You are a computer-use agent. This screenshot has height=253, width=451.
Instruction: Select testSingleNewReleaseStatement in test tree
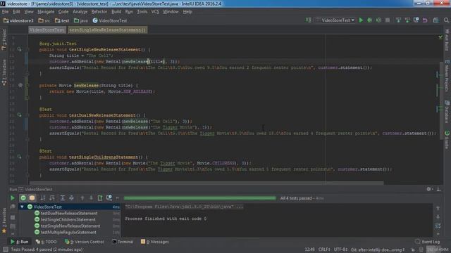[x=70, y=226]
